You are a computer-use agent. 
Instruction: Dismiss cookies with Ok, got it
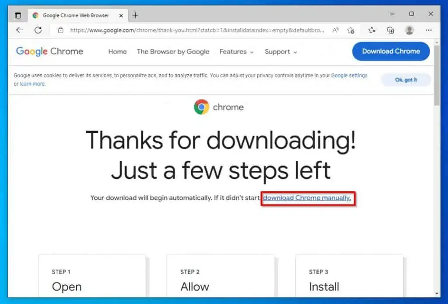pos(406,80)
